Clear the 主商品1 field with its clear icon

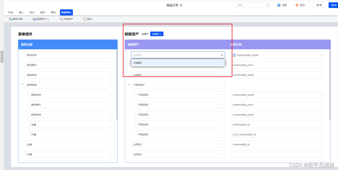[x=222, y=55]
